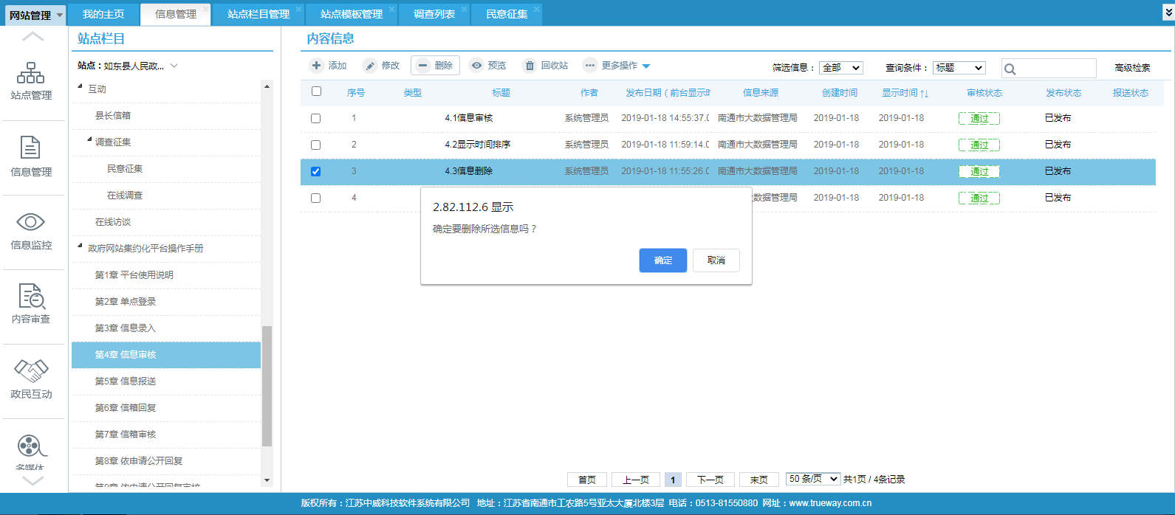Click the 4.1信息审核 title cell
The image size is (1175, 515).
(x=469, y=118)
